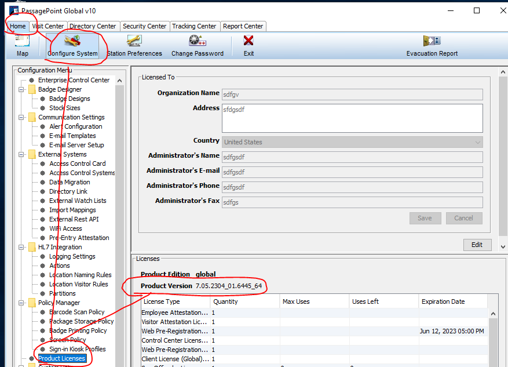Select Badge Designs in the tree
The height and width of the screenshot is (367, 508).
click(70, 99)
